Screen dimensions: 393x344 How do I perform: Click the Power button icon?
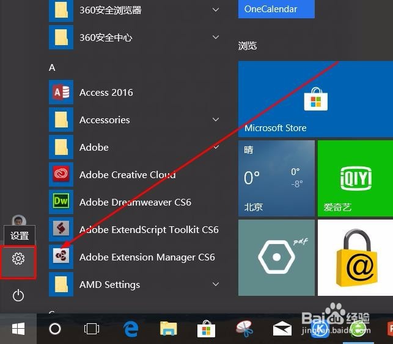pyautogui.click(x=18, y=295)
